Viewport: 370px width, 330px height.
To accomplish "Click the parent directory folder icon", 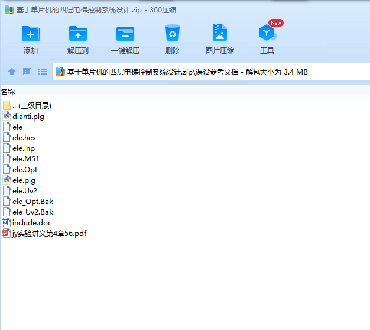I will pos(7,105).
